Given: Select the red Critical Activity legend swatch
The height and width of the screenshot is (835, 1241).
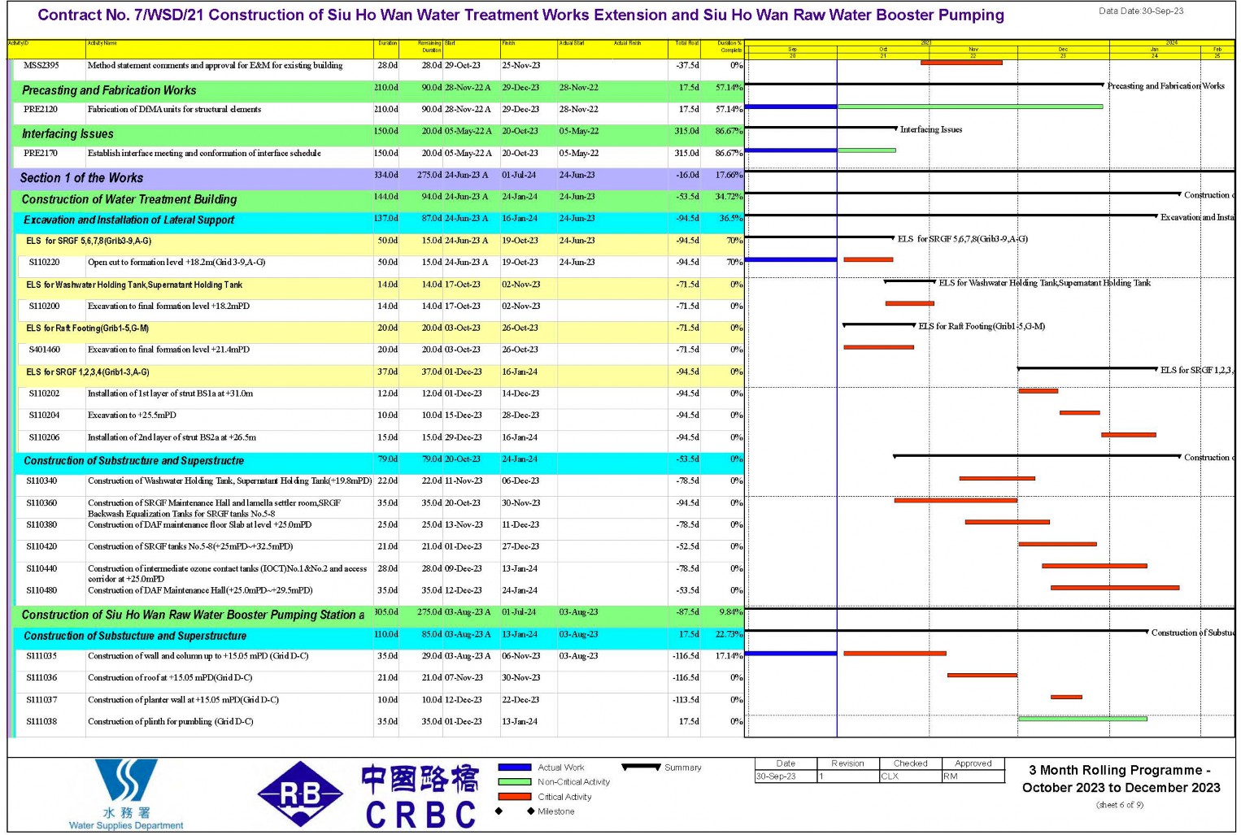Looking at the screenshot, I should pyautogui.click(x=514, y=797).
